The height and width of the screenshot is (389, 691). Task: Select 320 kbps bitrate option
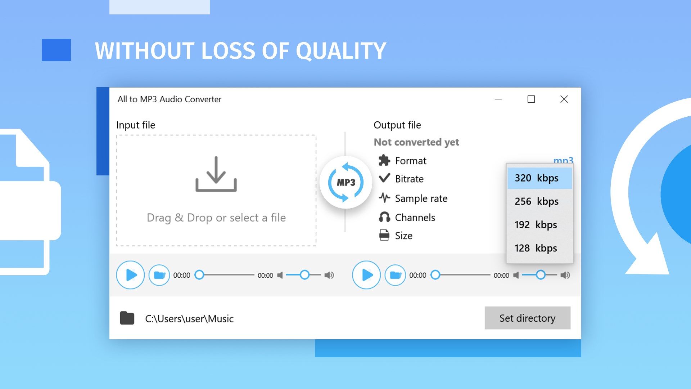(539, 177)
